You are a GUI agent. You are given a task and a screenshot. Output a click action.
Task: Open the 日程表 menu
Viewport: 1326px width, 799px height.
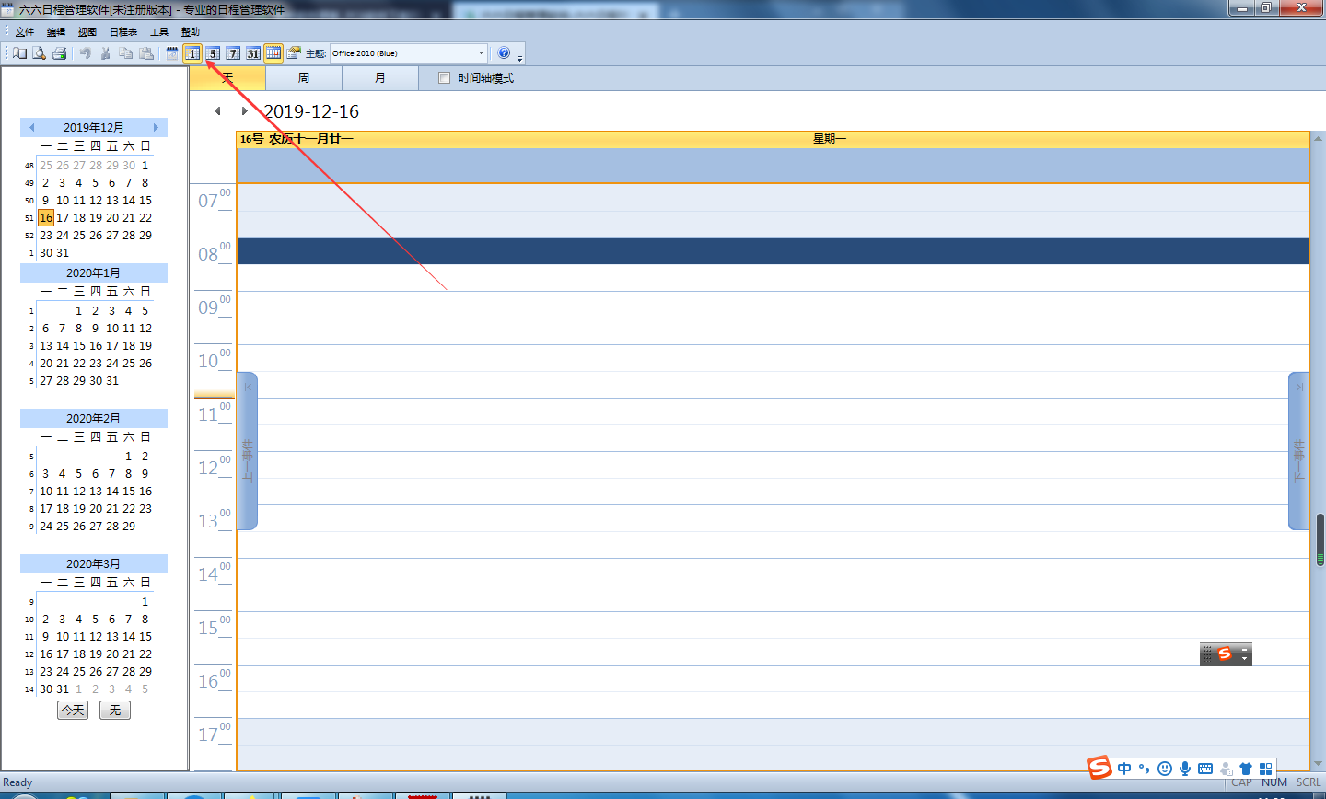tap(123, 32)
